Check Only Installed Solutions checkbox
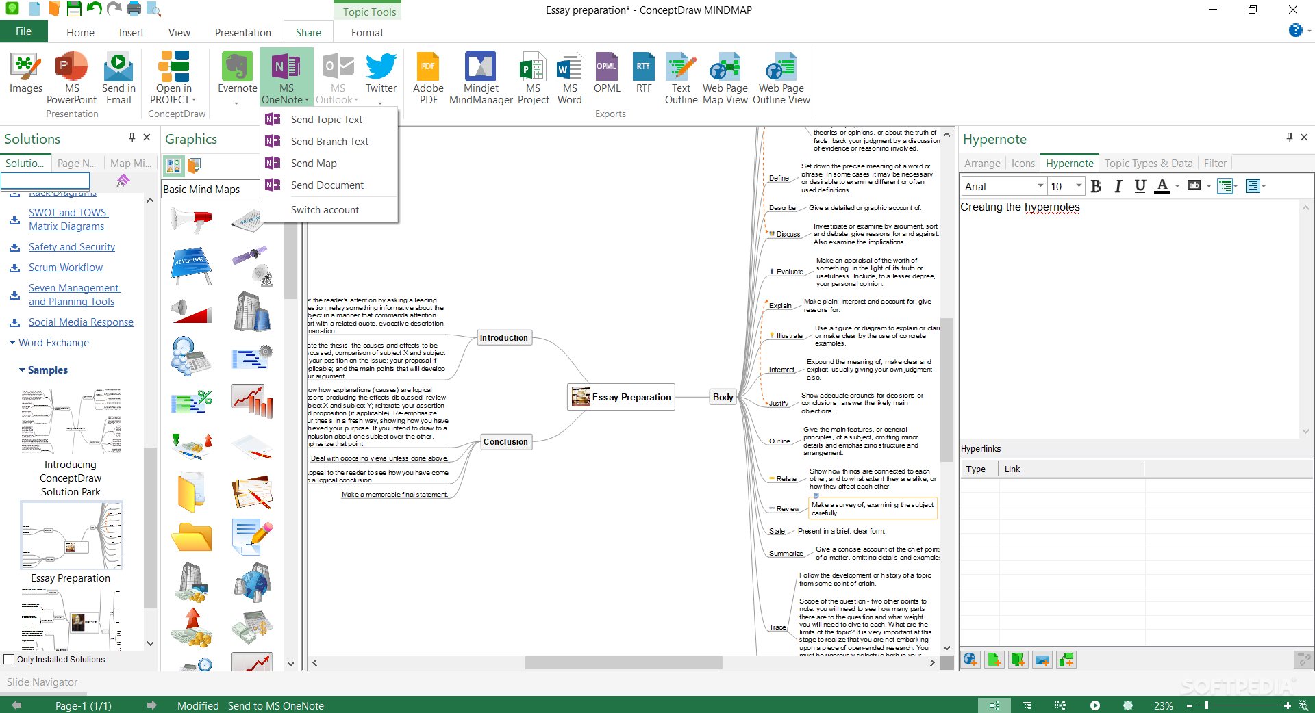 pos(9,660)
